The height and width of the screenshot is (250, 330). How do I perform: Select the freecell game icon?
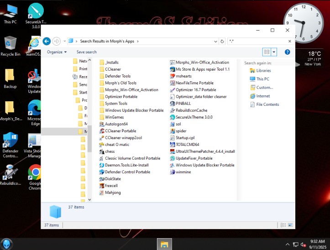(102, 186)
